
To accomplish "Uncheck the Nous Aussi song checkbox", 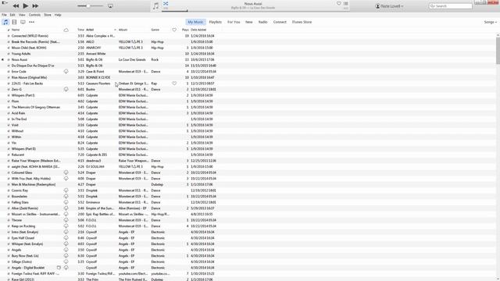I will (x=9, y=60).
